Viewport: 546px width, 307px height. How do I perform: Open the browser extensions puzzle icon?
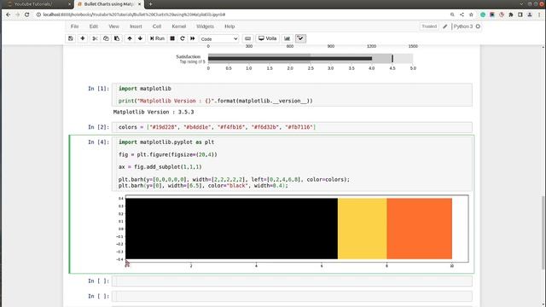point(511,14)
